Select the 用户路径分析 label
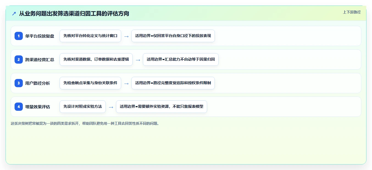 pyautogui.click(x=38, y=83)
